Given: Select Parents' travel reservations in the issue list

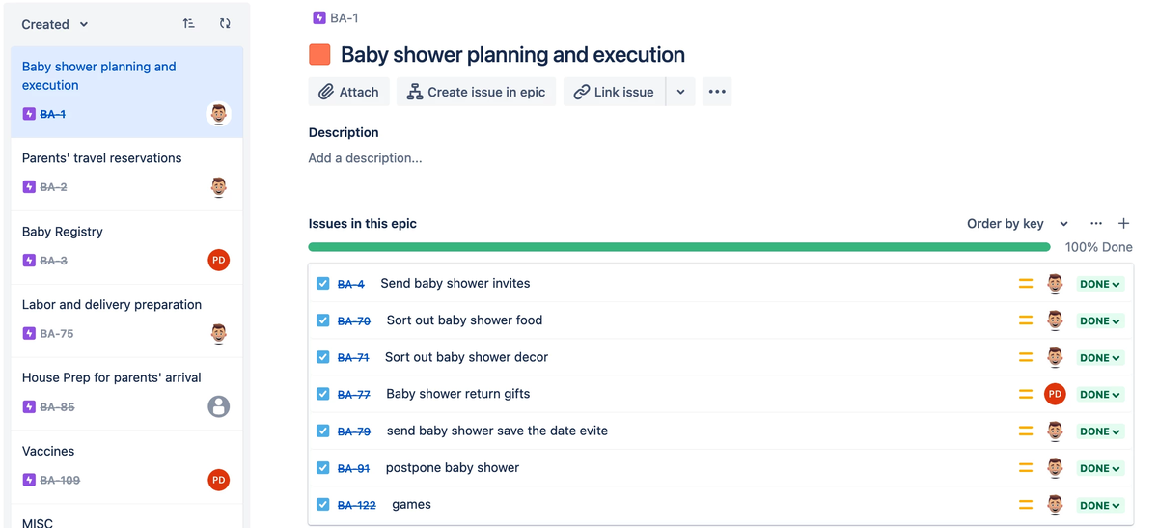Looking at the screenshot, I should [x=127, y=174].
